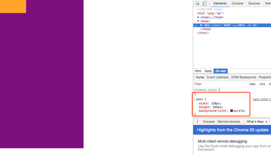Open the DOM Breakpoints pane tab
This screenshot has height=154, width=271.
click(x=244, y=77)
